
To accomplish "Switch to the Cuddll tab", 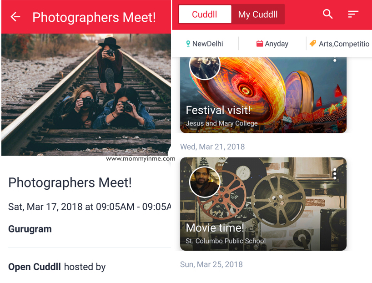I will coord(205,14).
